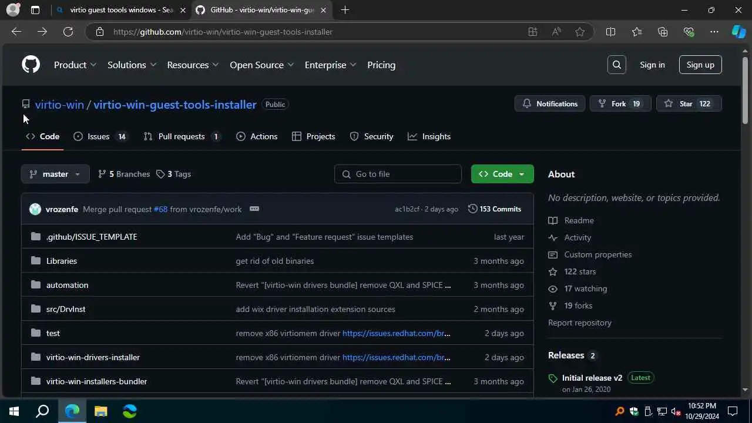Click the GitHub logo icon

pyautogui.click(x=31, y=65)
